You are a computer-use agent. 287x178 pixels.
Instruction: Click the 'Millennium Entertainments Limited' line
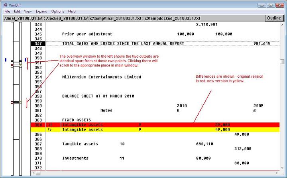coord(102,77)
